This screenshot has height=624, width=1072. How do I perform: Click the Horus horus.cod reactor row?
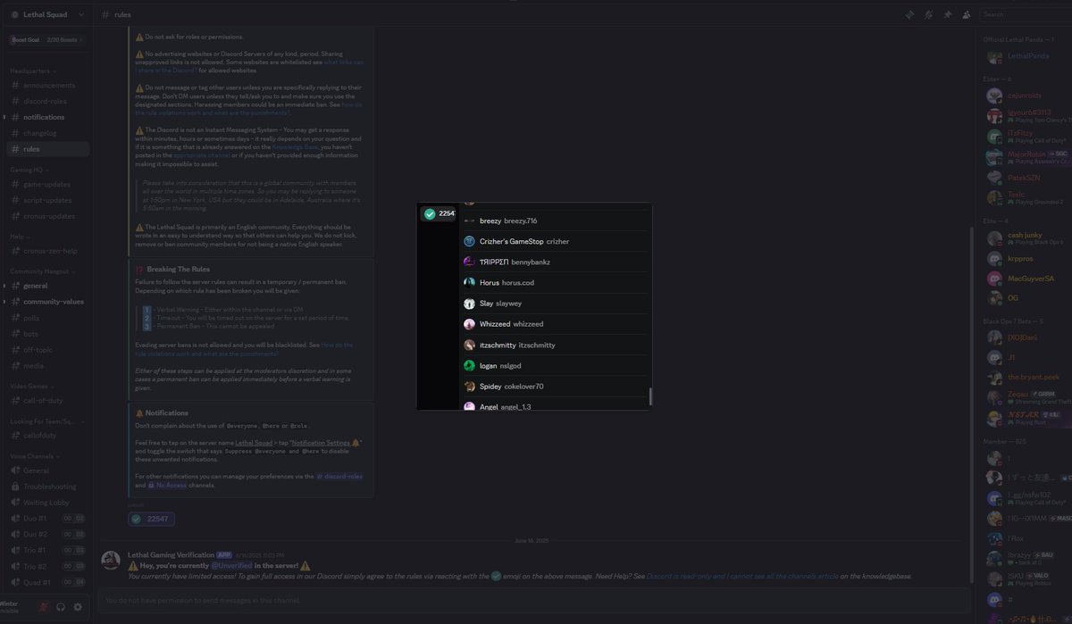tap(555, 282)
